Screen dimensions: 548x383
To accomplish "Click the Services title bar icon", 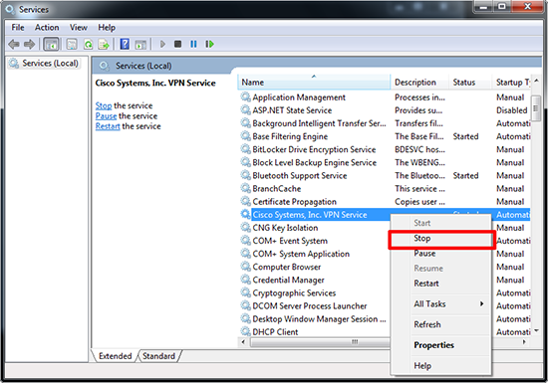I will coord(10,9).
